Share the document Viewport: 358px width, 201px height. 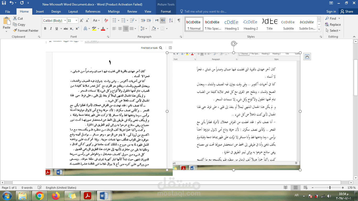347,12
